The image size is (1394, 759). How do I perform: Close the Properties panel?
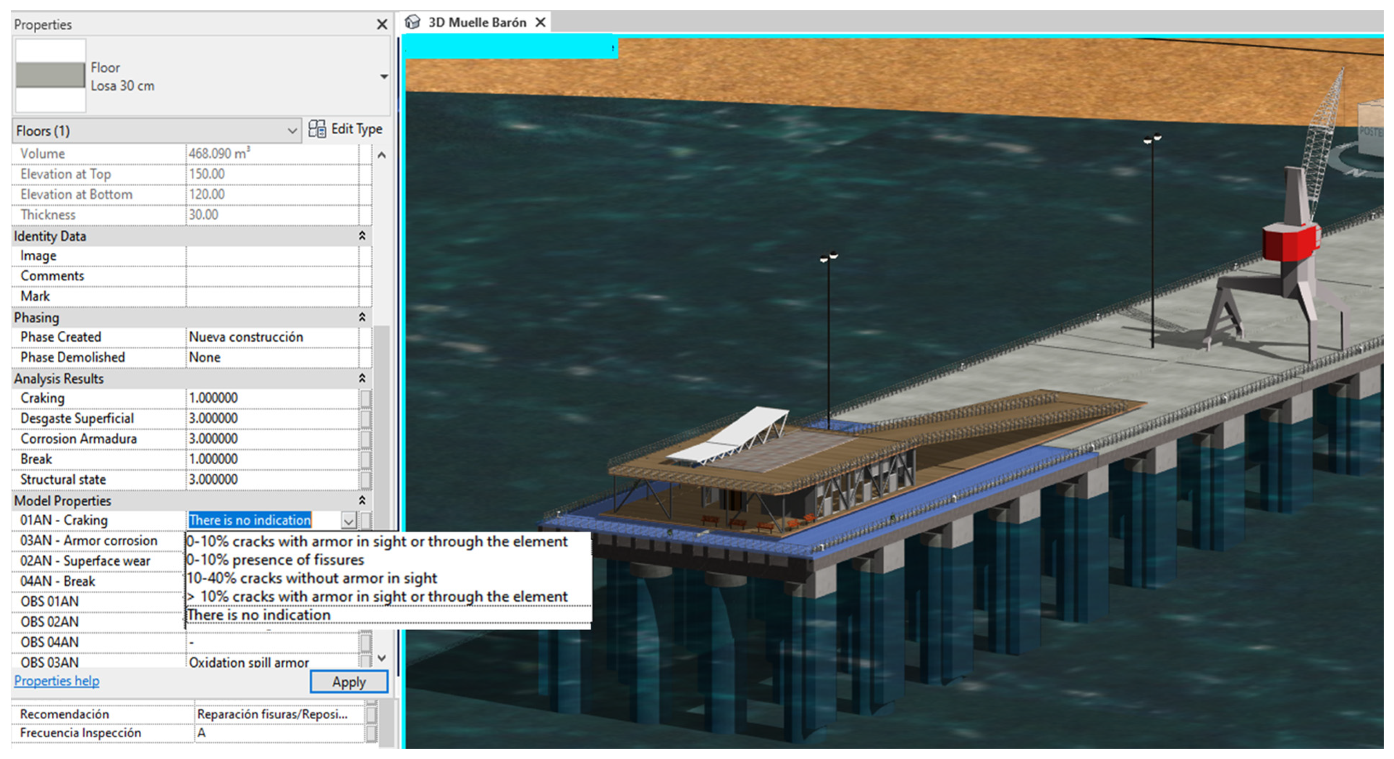pyautogui.click(x=381, y=24)
